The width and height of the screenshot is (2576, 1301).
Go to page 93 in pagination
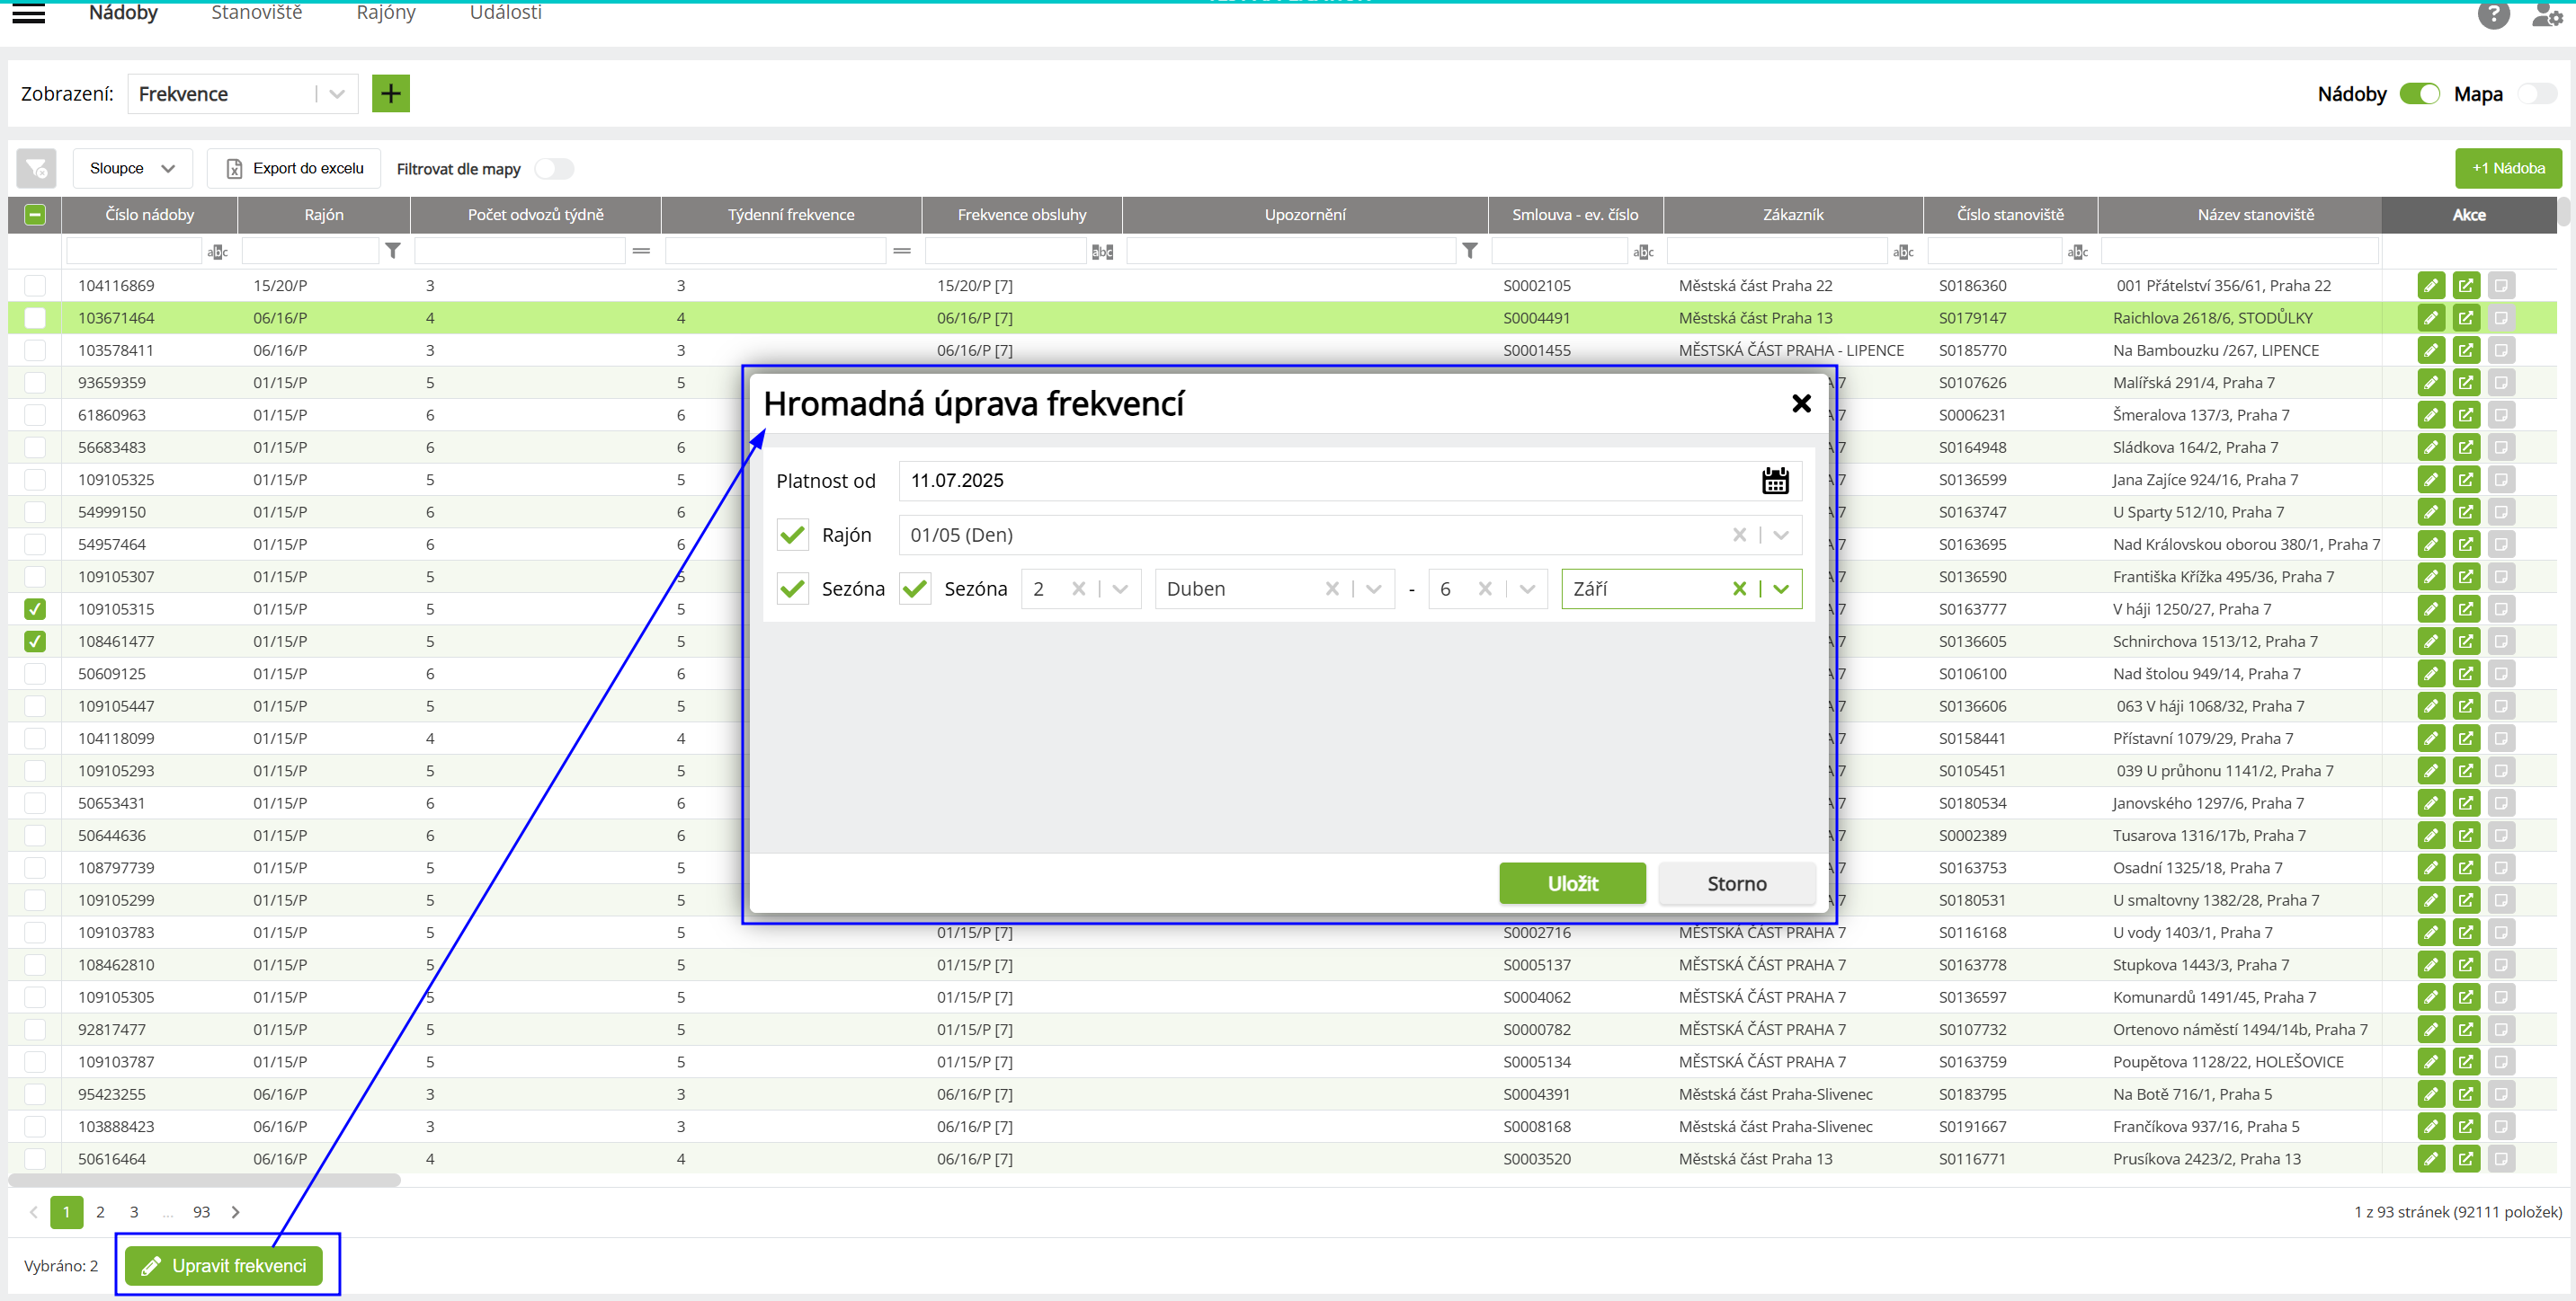coord(201,1212)
